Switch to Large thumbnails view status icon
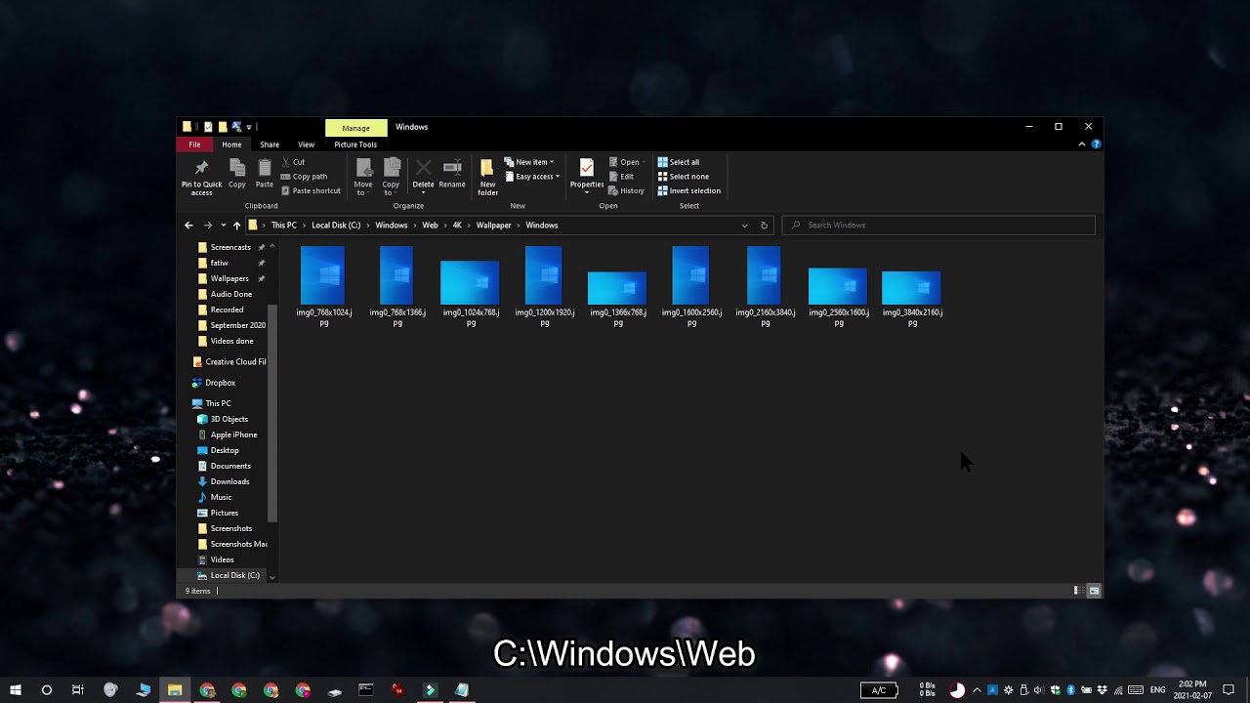The width and height of the screenshot is (1250, 703). [1094, 591]
